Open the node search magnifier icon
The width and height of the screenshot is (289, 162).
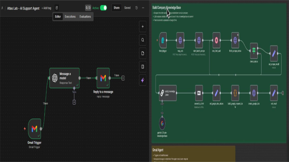pos(143,40)
